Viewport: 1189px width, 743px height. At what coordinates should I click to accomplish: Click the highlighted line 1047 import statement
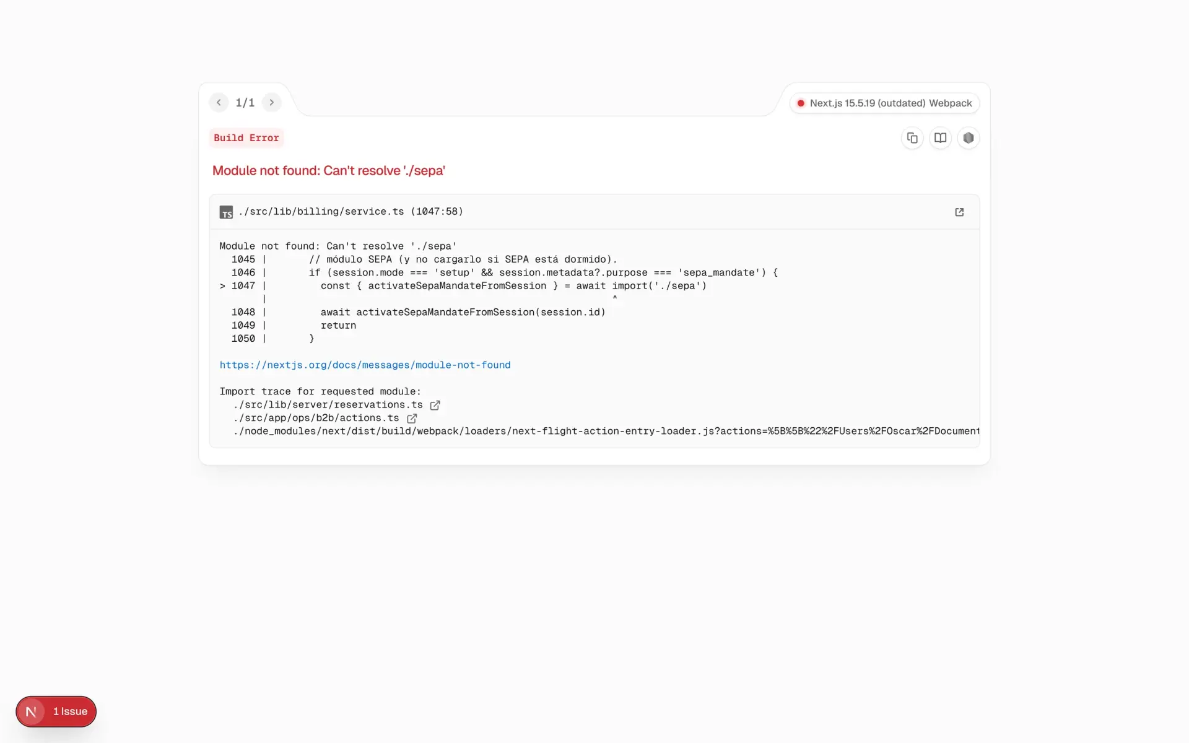pyautogui.click(x=513, y=286)
